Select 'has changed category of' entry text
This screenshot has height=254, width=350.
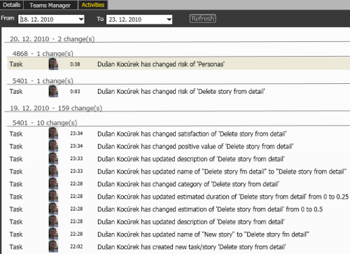point(188,184)
